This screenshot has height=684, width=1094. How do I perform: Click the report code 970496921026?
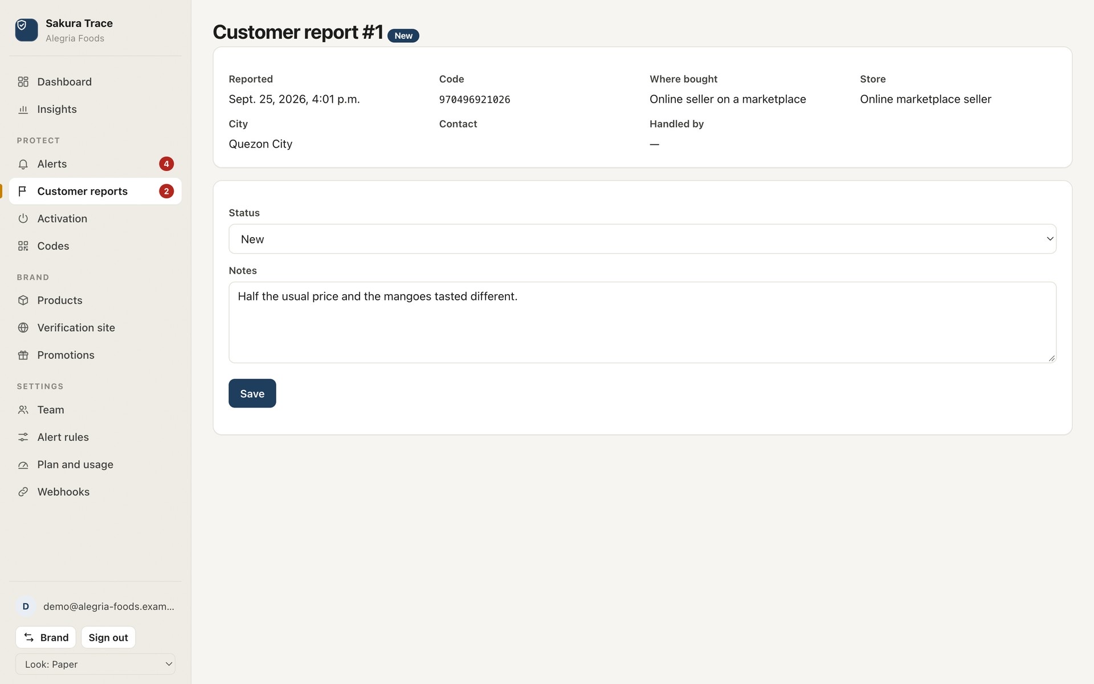click(475, 99)
